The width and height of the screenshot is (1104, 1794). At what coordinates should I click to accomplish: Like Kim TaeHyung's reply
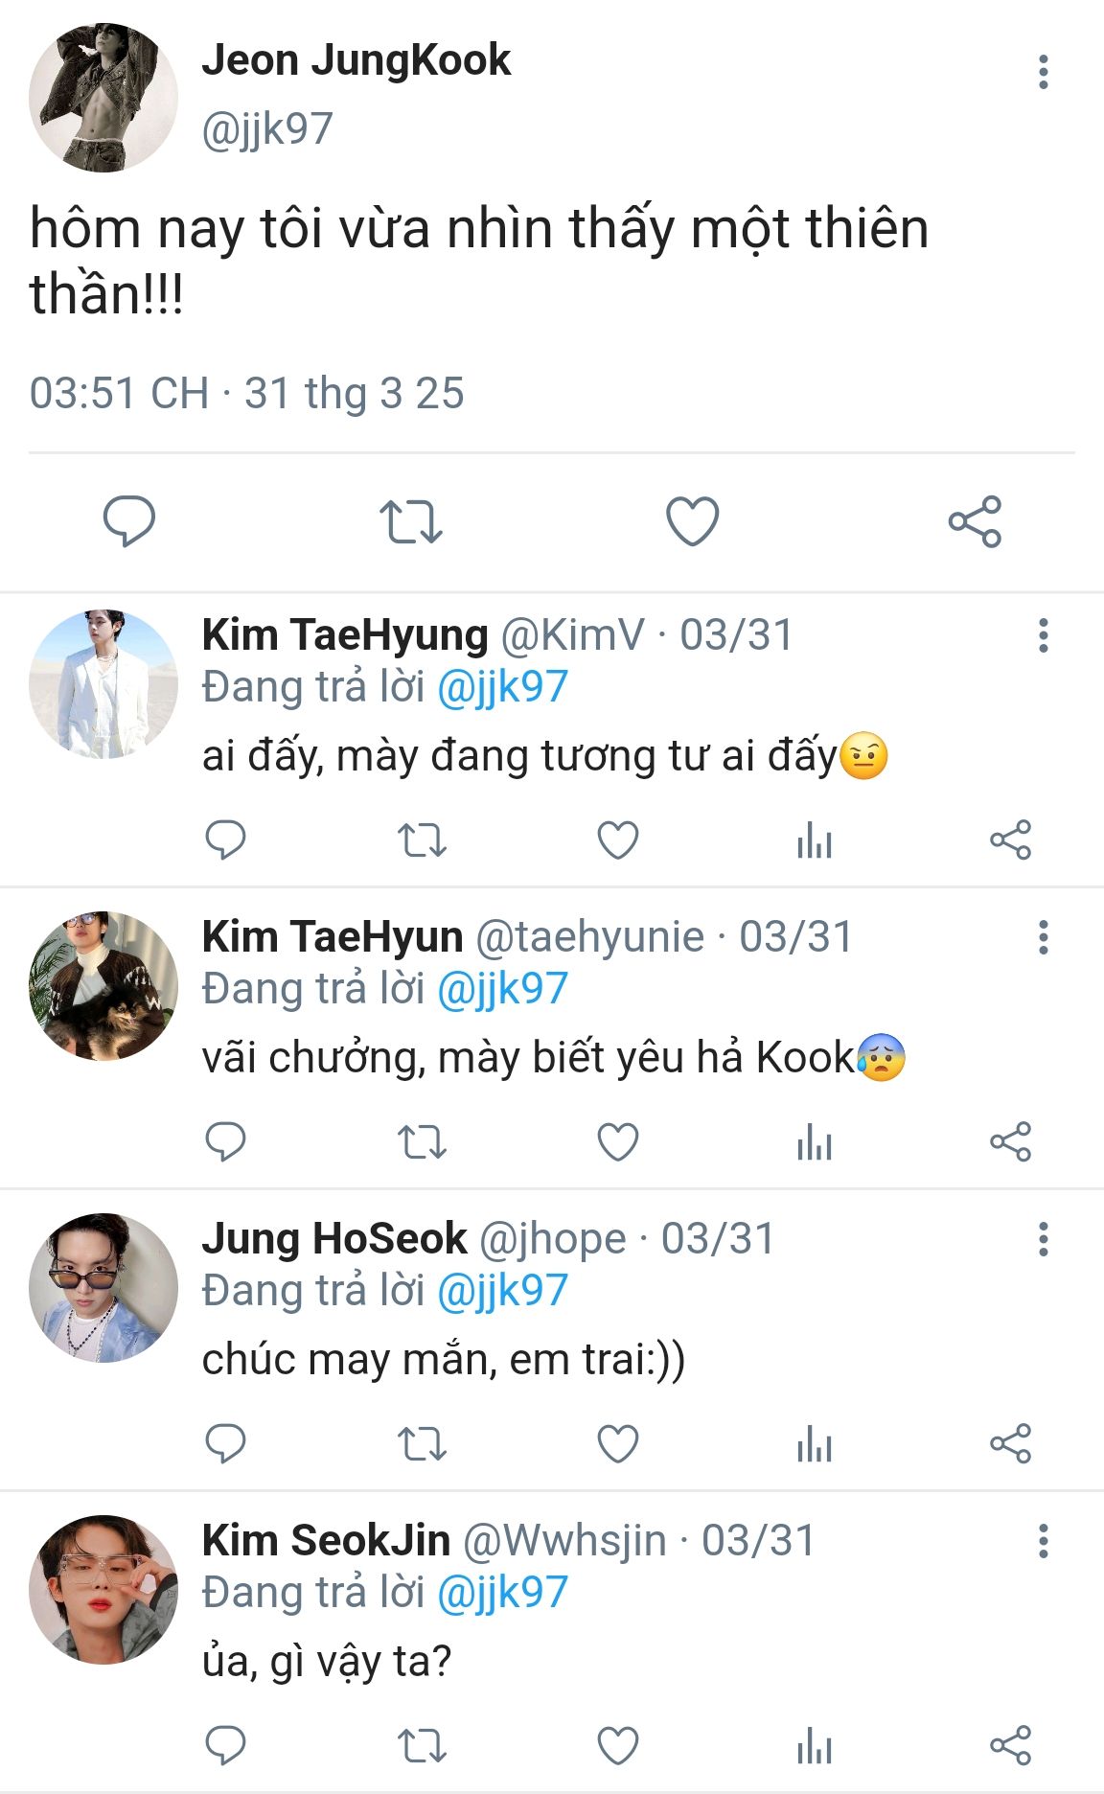click(x=618, y=840)
